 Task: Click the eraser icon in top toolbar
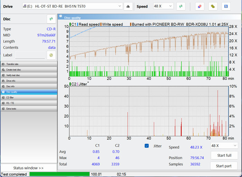click(199, 6)
